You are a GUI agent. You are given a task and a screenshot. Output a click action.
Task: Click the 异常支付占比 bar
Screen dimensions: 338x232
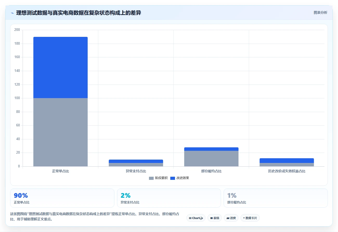[136, 163]
